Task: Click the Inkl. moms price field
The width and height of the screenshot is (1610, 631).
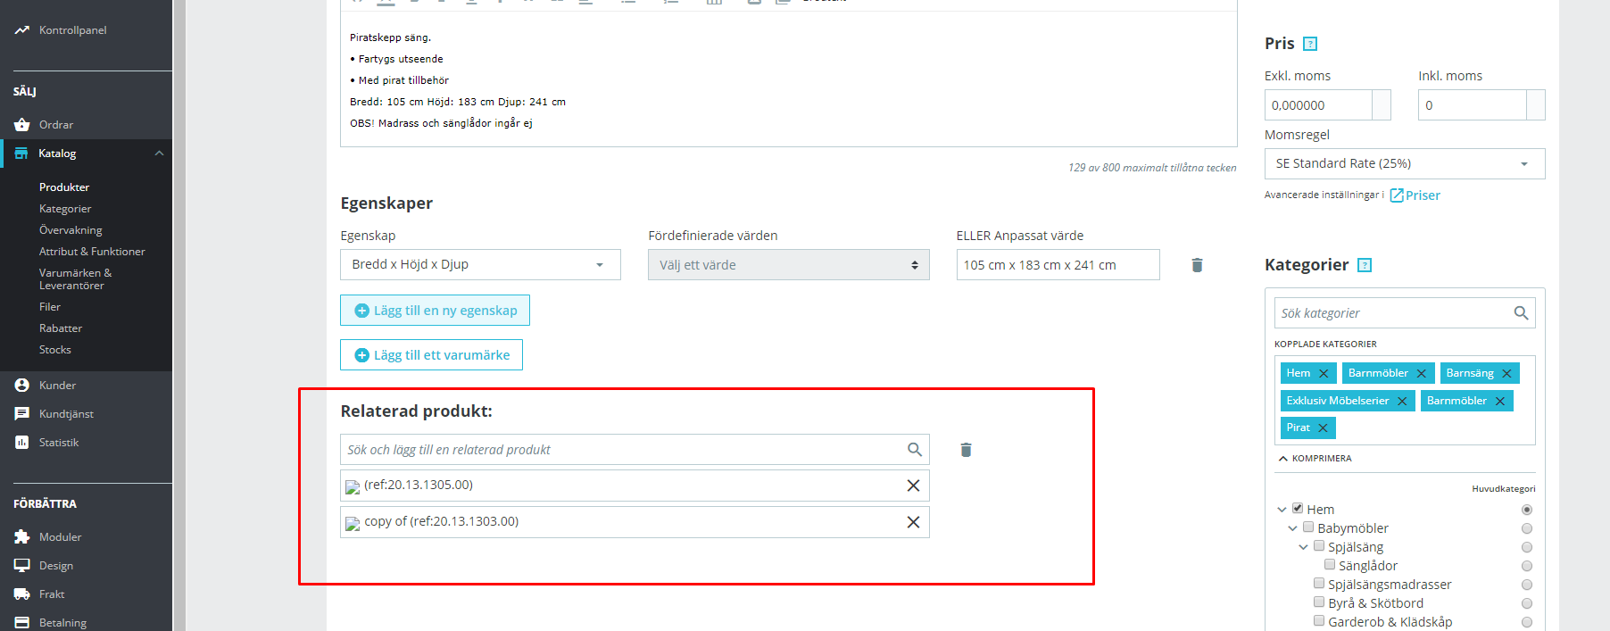Action: click(x=1473, y=105)
